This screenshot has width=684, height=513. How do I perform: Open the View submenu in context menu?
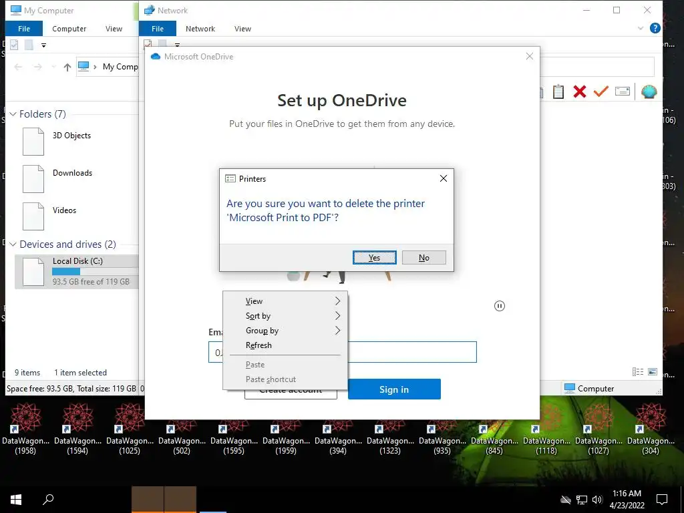285,301
